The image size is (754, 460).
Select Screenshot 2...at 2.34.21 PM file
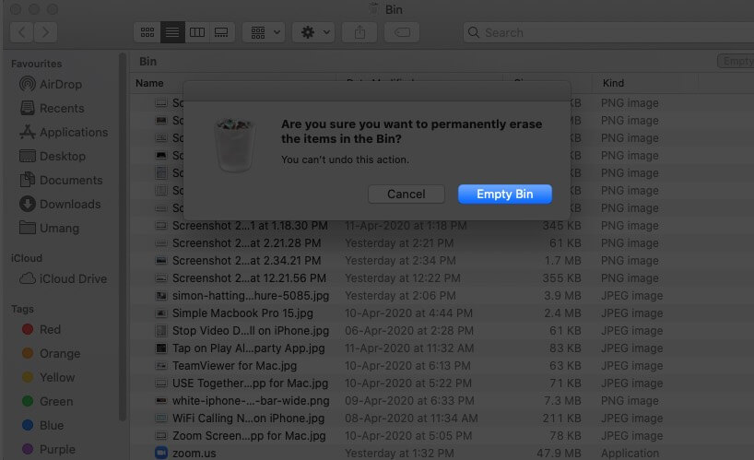point(246,261)
